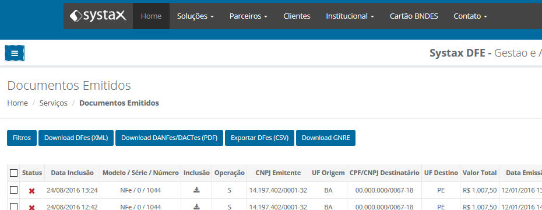This screenshot has height=210, width=542.
Task: Click download icon in the 12:42 row Inclusão column
Action: click(x=196, y=206)
